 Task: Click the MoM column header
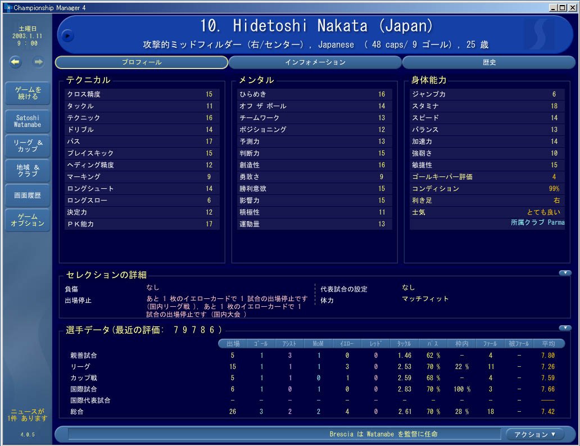coord(318,344)
